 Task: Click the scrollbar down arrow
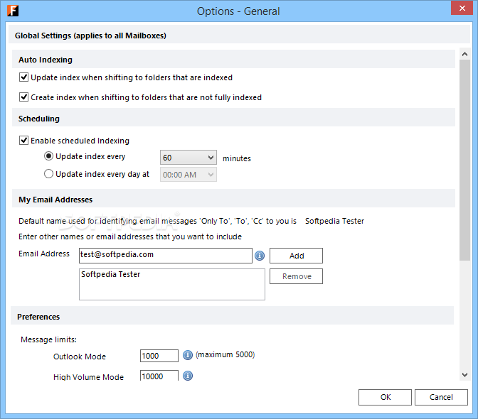tap(465, 374)
